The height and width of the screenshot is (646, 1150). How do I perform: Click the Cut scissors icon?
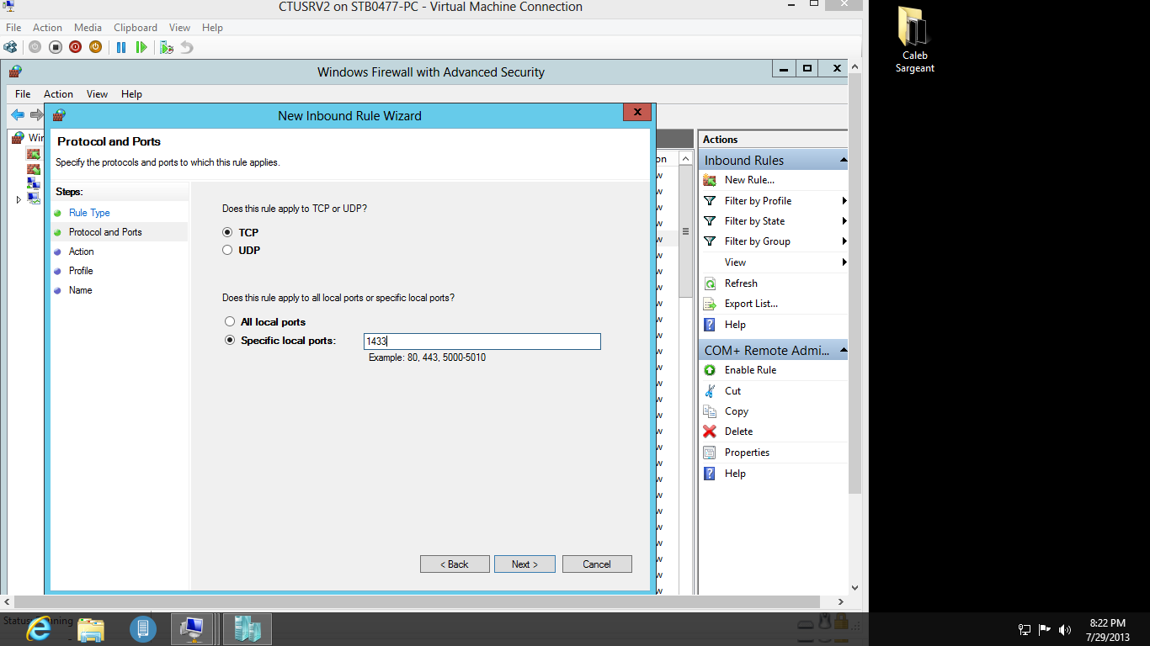point(710,391)
